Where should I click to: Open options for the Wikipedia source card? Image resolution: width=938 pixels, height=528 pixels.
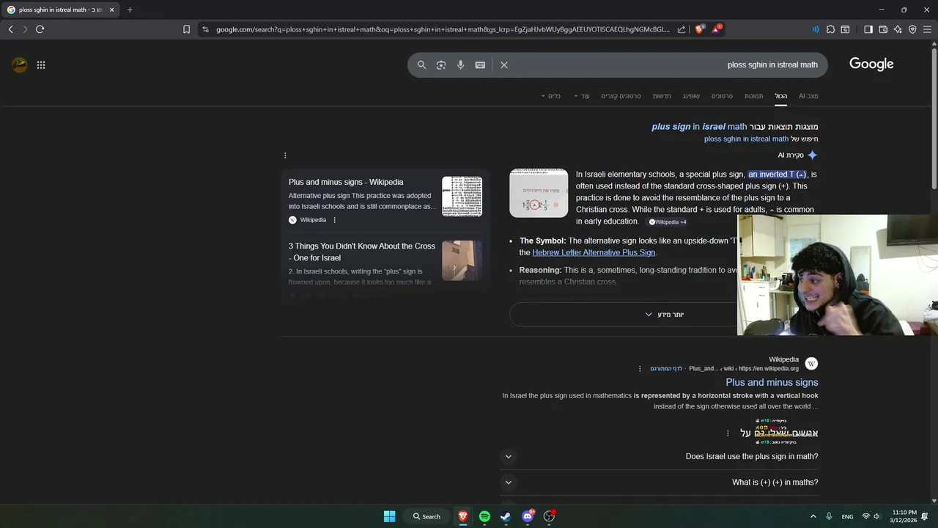click(x=335, y=220)
